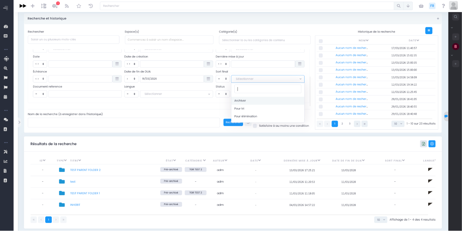Open operator dropdown for Échéance

point(40,79)
